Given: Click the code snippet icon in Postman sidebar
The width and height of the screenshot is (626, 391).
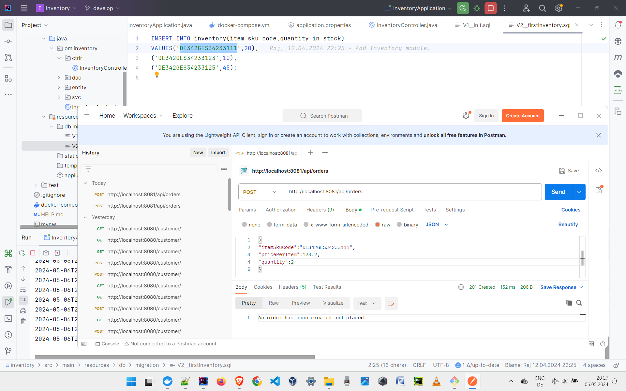Looking at the screenshot, I should (599, 171).
